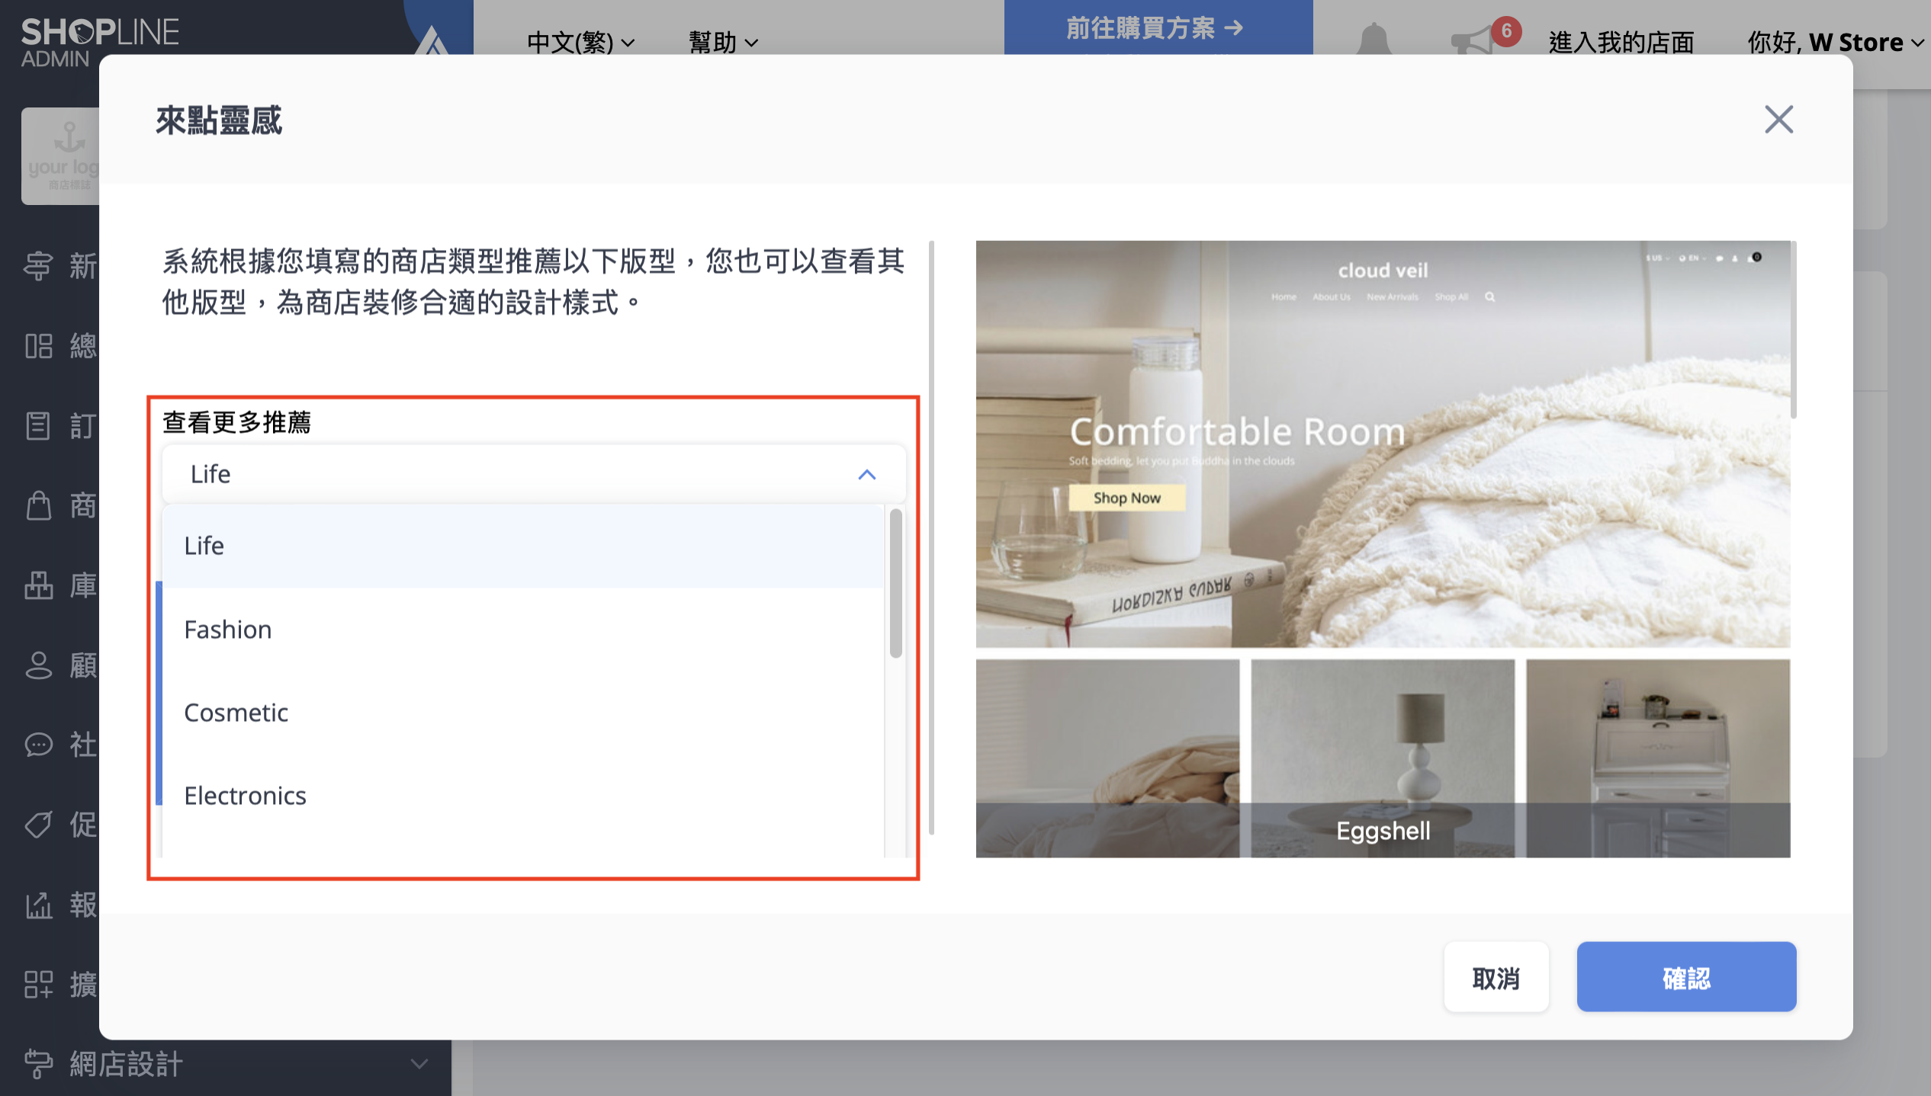Click the notification bell icon
Screen dimensions: 1931x1096
(1374, 38)
